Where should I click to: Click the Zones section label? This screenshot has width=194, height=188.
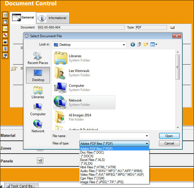6,148
